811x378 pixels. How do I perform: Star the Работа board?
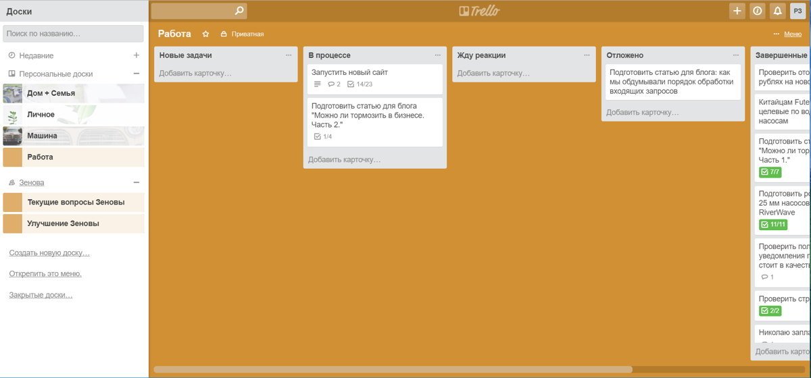click(x=205, y=34)
